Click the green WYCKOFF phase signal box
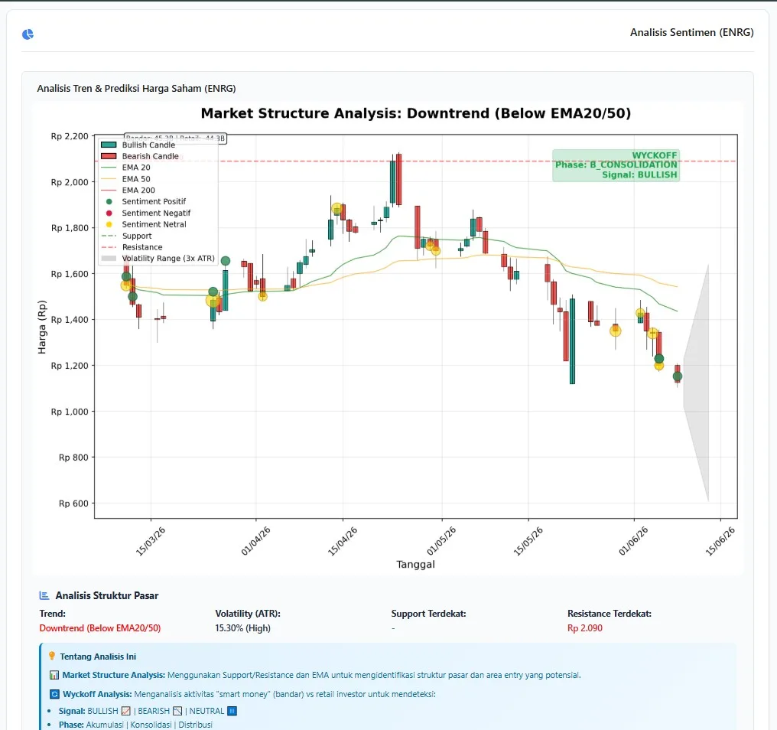This screenshot has height=730, width=777. [x=616, y=165]
